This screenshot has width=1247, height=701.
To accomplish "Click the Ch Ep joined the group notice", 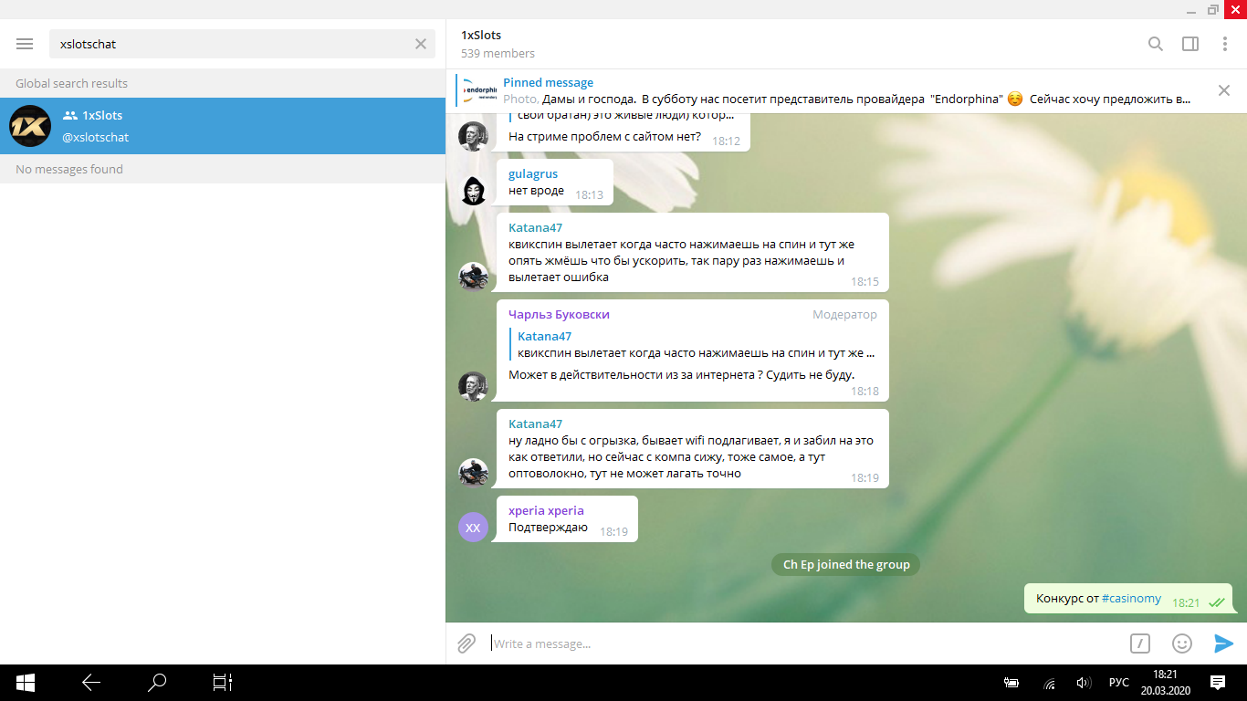I will coord(846,564).
